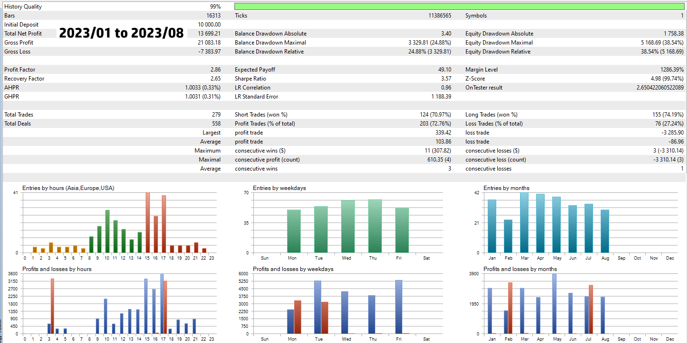Viewport: 687px width, 343px height.
Task: Click the Profit Factor value 2.86
Action: coord(215,70)
